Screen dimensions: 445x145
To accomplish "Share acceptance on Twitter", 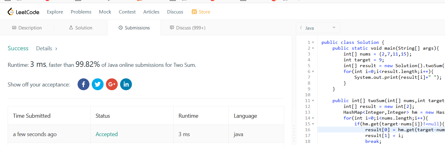I will [97, 84].
